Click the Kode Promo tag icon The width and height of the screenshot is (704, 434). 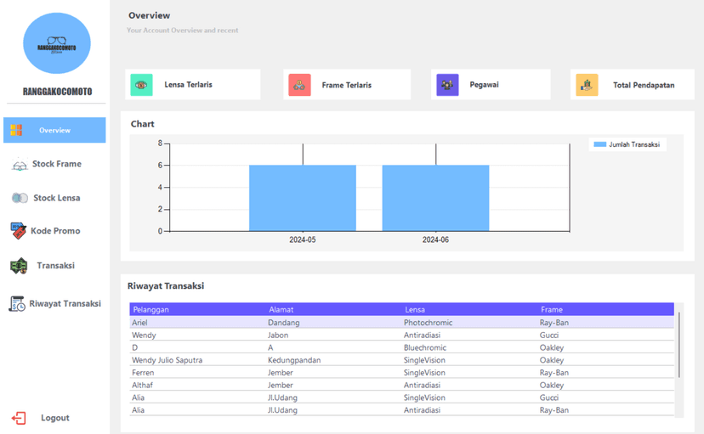click(x=18, y=231)
